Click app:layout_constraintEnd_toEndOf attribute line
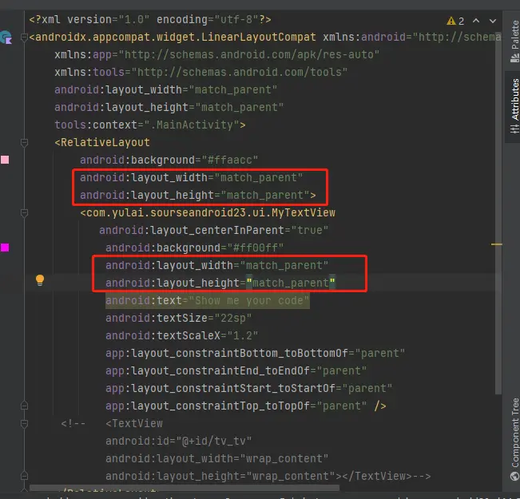This screenshot has width=520, height=499. [236, 371]
